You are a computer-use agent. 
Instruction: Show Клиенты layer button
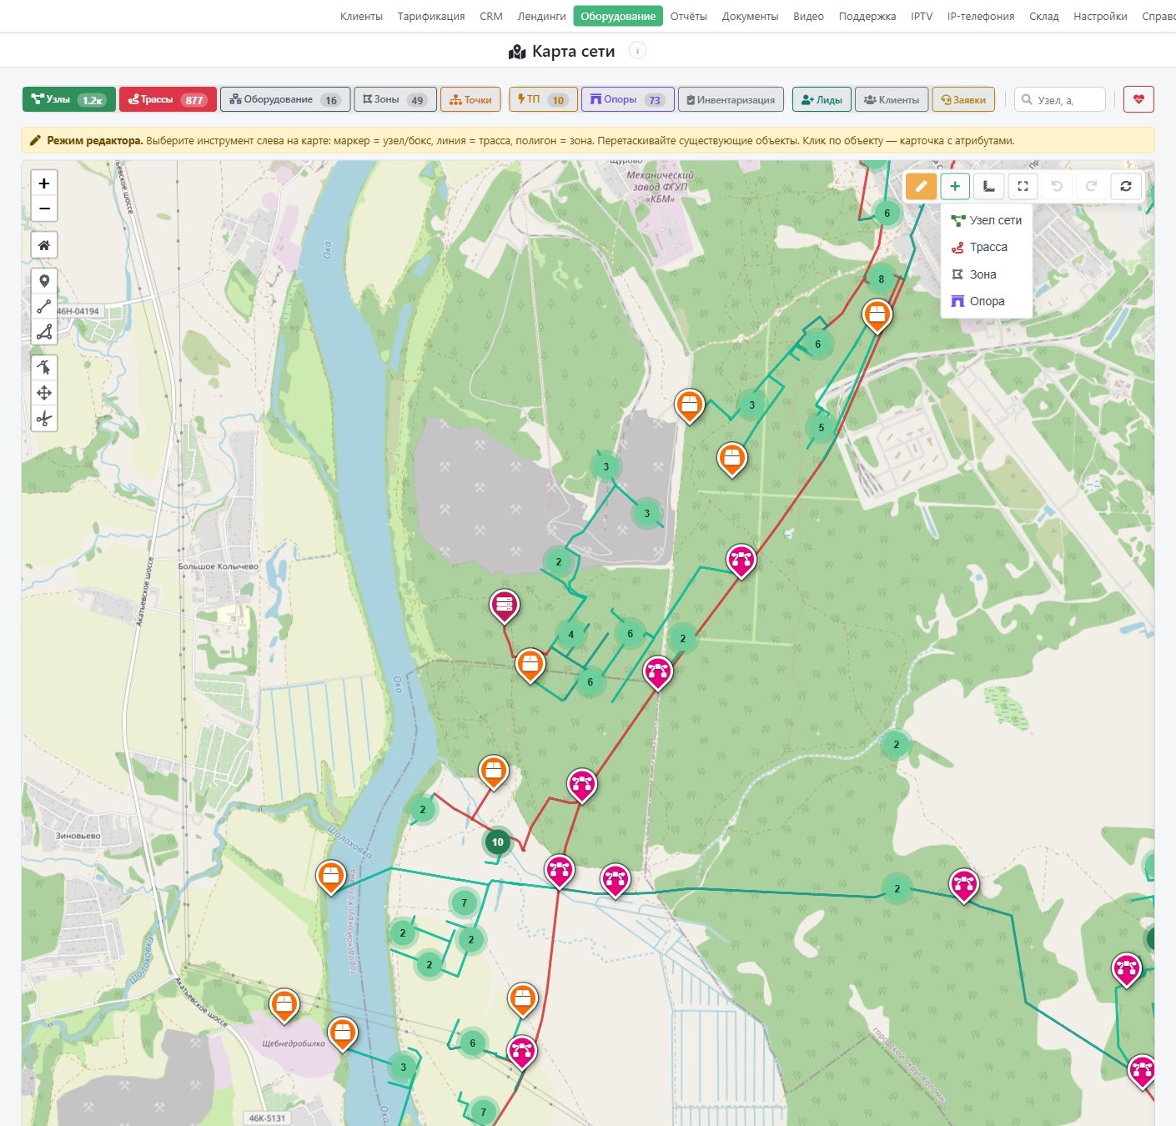(892, 99)
